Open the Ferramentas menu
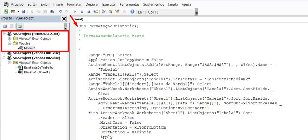Viewport: 308px width, 140px height. click(x=129, y=5)
